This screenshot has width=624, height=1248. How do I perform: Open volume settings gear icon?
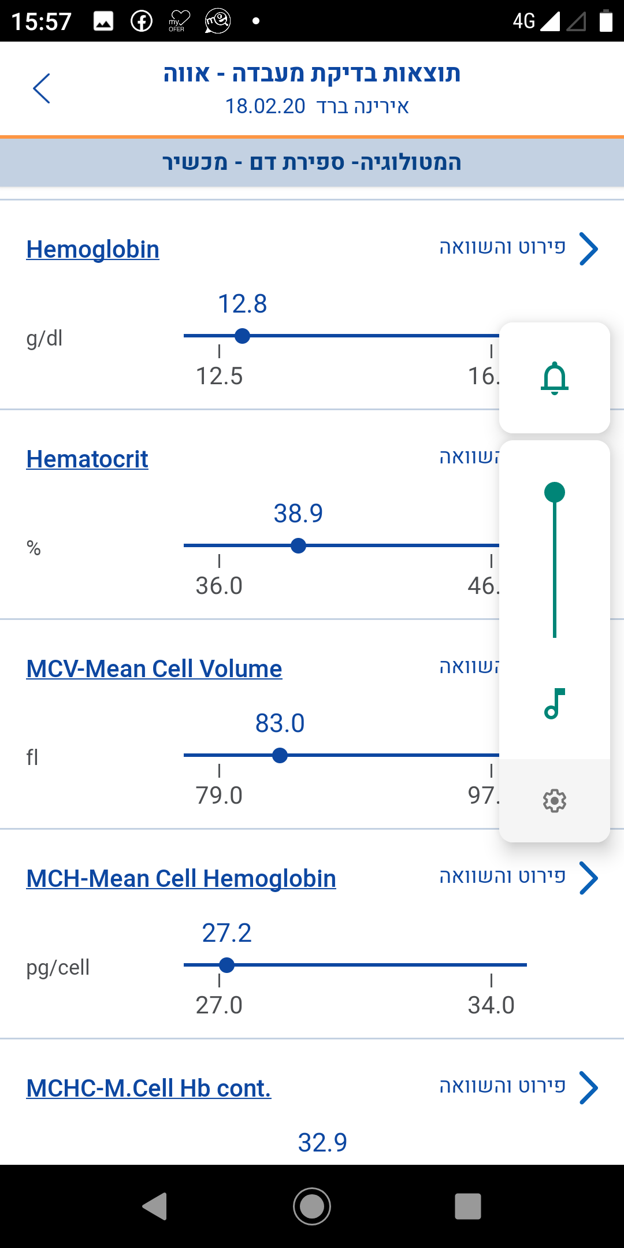[555, 801]
